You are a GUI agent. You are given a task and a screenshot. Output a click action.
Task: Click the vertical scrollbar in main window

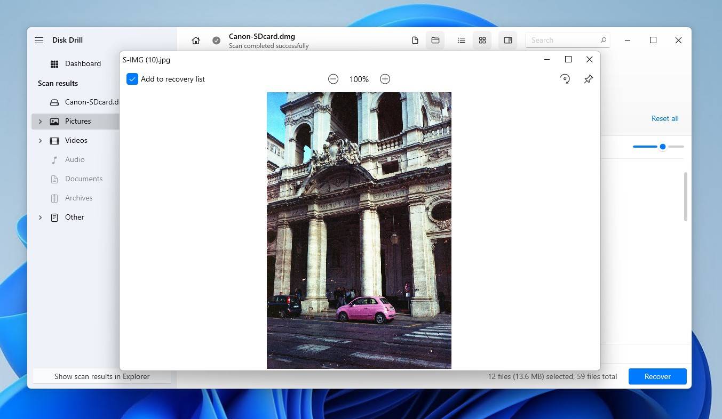click(x=686, y=196)
